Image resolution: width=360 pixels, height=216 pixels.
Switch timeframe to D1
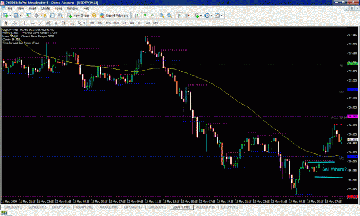click(140, 23)
